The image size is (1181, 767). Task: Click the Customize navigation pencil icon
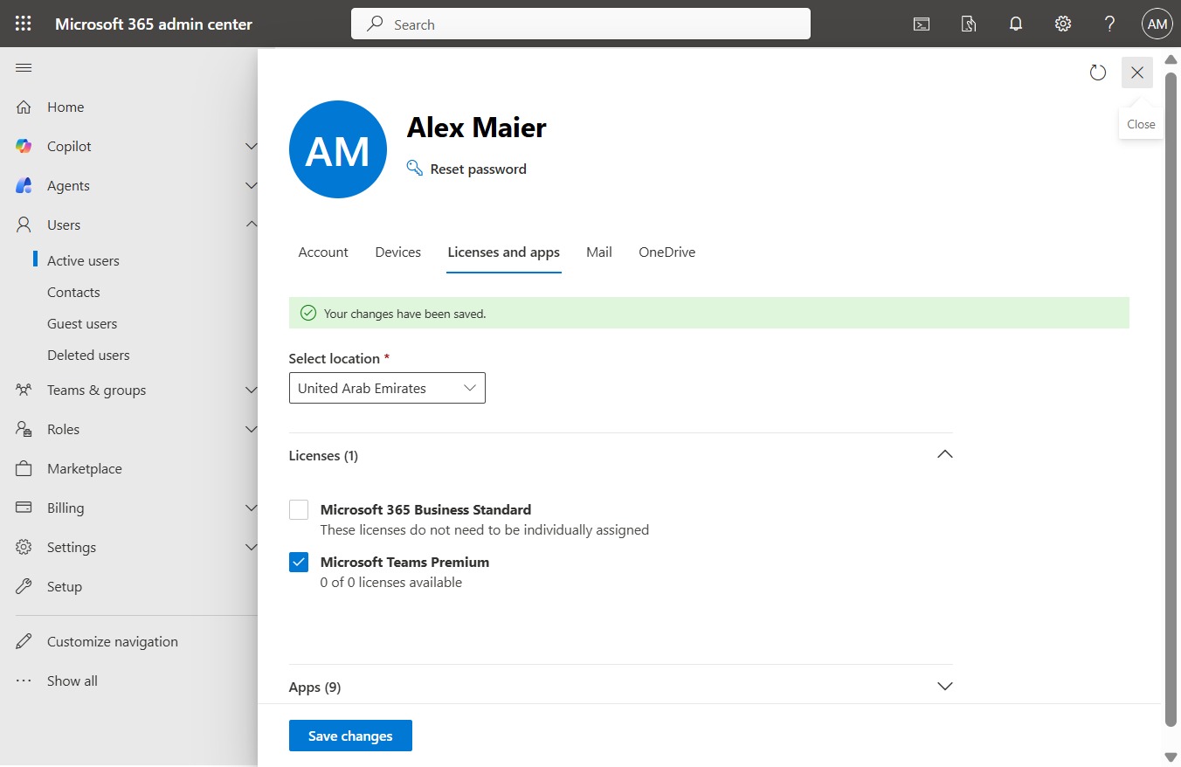point(24,641)
